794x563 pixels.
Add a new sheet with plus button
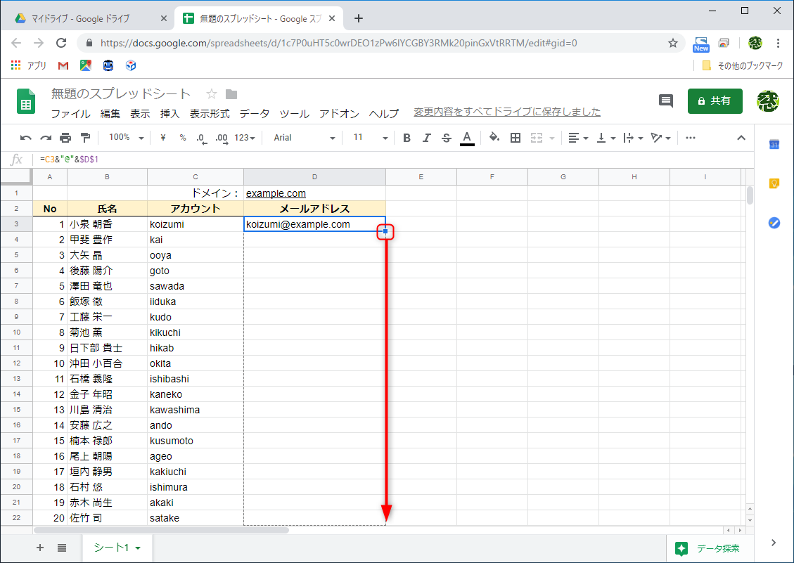pyautogui.click(x=39, y=548)
